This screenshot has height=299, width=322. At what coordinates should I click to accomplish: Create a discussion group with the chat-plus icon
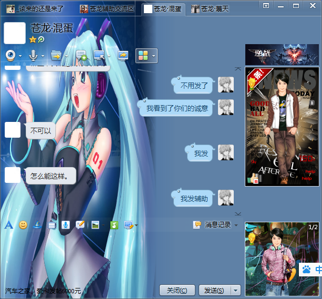pos(81,56)
